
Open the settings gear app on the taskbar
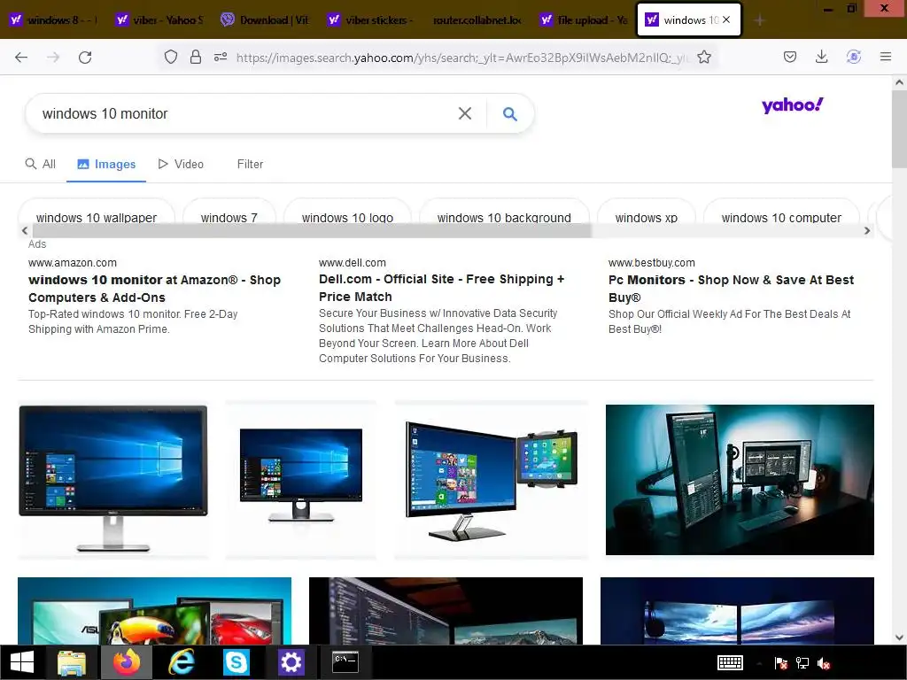tap(291, 662)
